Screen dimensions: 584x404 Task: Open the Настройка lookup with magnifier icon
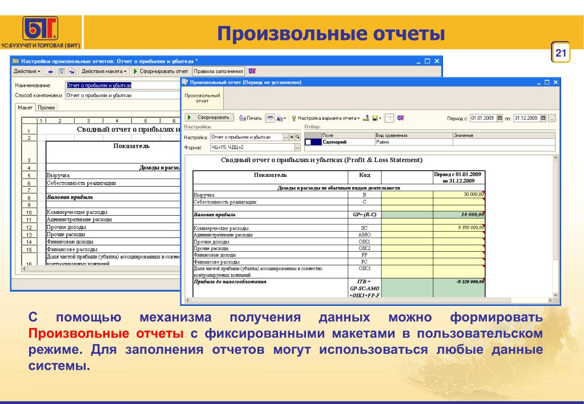(297, 137)
